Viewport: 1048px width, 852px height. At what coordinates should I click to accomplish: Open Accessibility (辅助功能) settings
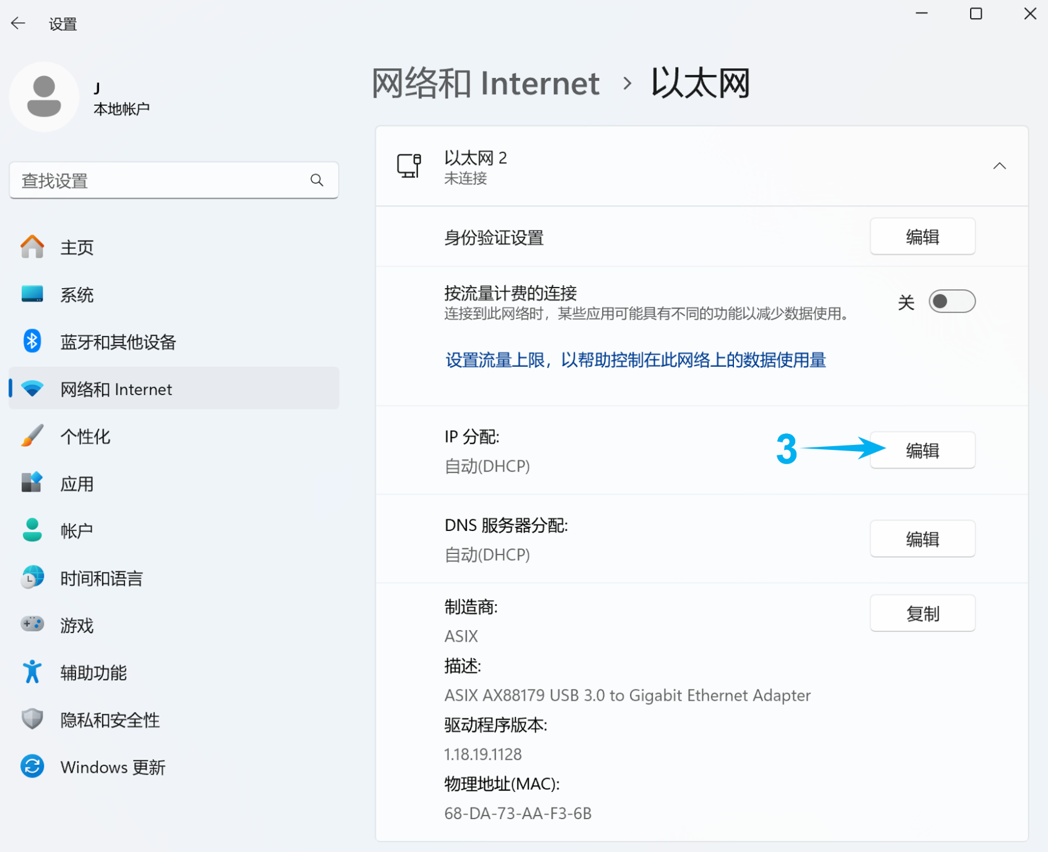94,672
